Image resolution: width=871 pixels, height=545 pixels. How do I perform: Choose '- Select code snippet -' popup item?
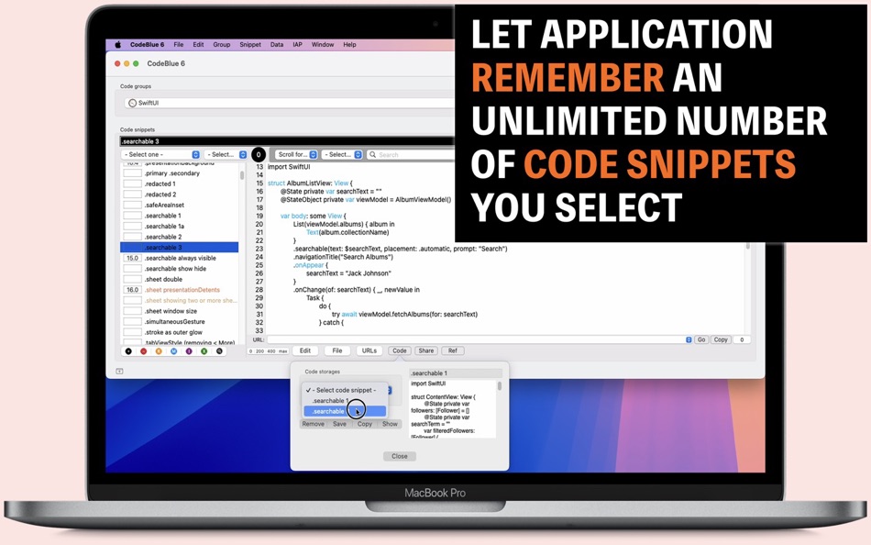coord(345,390)
